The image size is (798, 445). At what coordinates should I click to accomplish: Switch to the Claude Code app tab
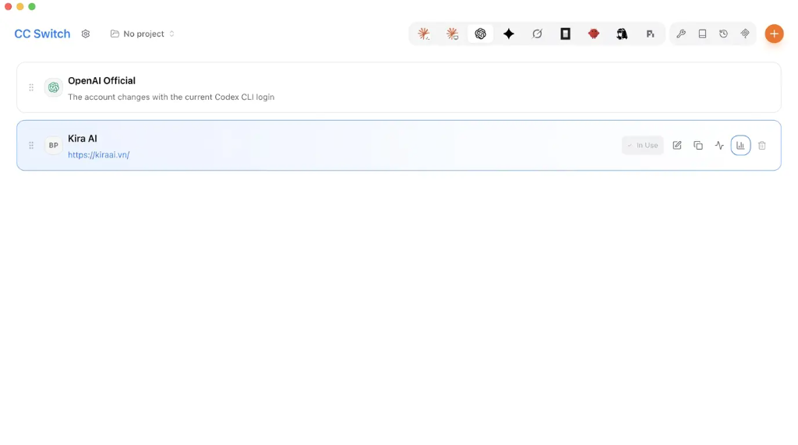[423, 34]
